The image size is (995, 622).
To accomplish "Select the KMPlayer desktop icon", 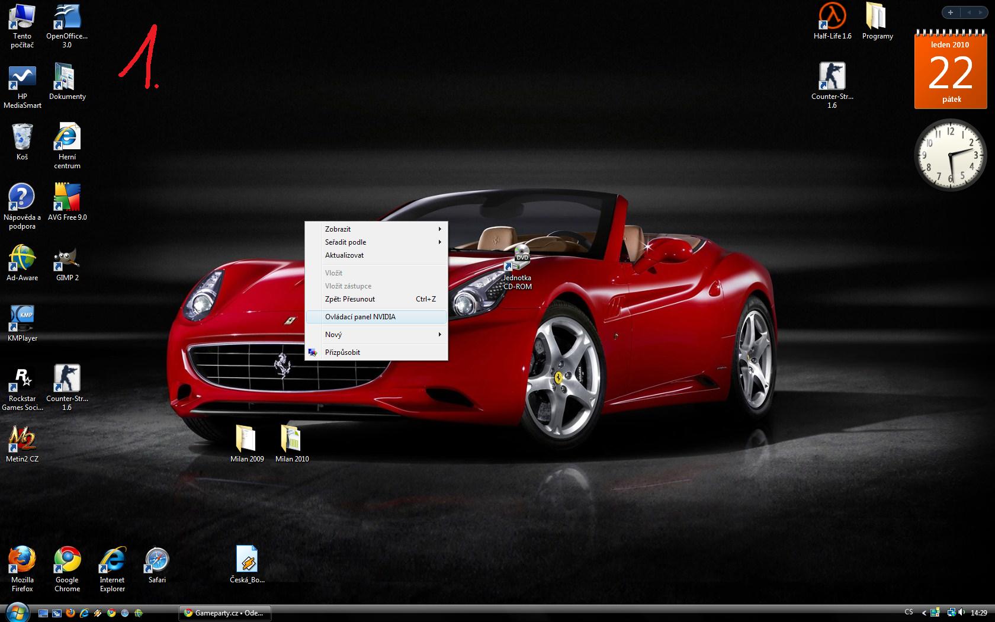I will point(22,323).
